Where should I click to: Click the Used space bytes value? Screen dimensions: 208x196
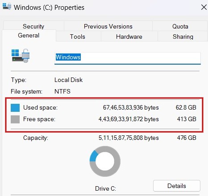(x=131, y=107)
